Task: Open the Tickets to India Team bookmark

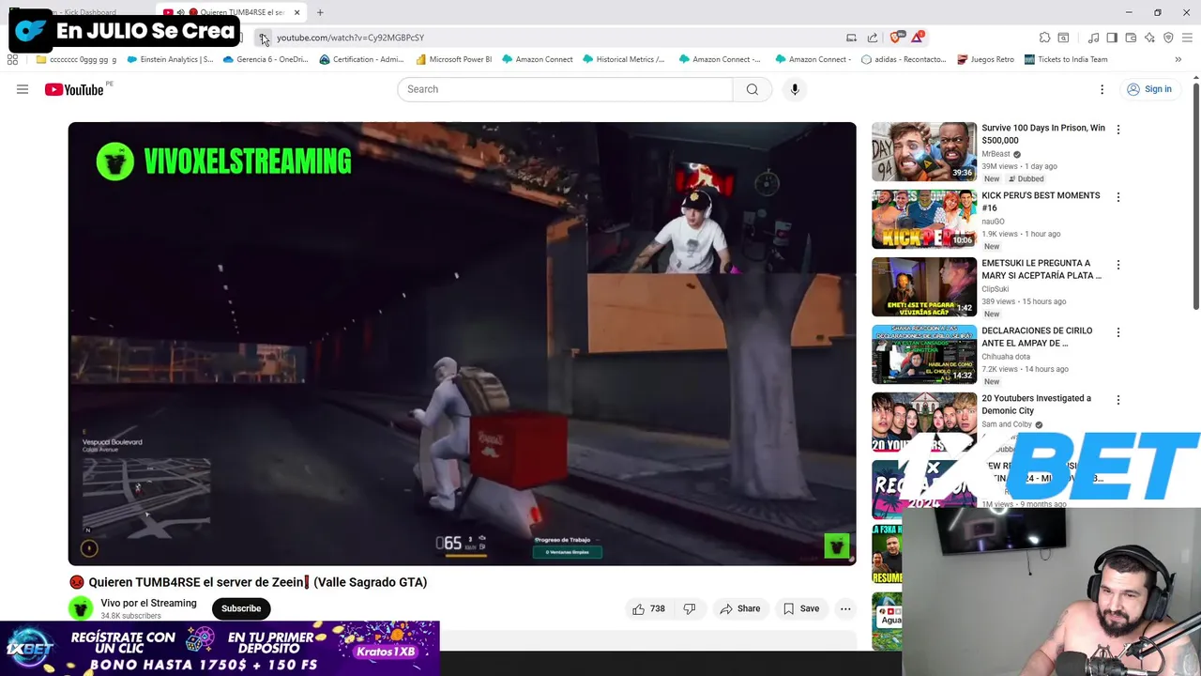Action: (x=1066, y=59)
